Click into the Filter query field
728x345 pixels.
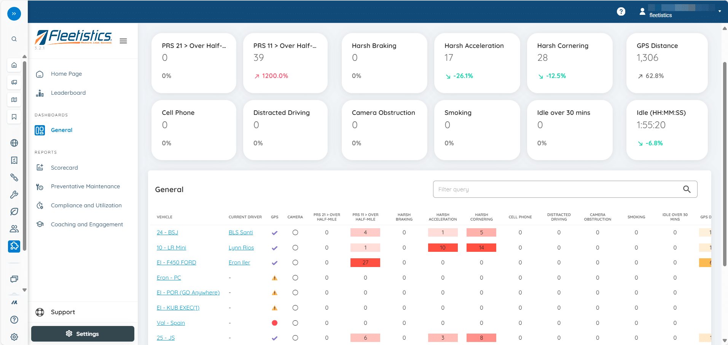coord(556,189)
